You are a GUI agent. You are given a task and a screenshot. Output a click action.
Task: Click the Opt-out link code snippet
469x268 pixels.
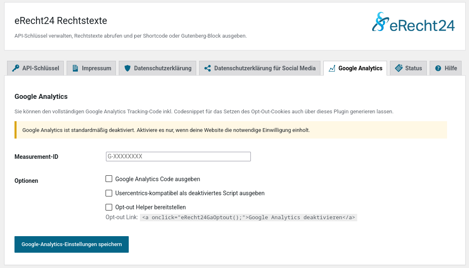pyautogui.click(x=248, y=217)
